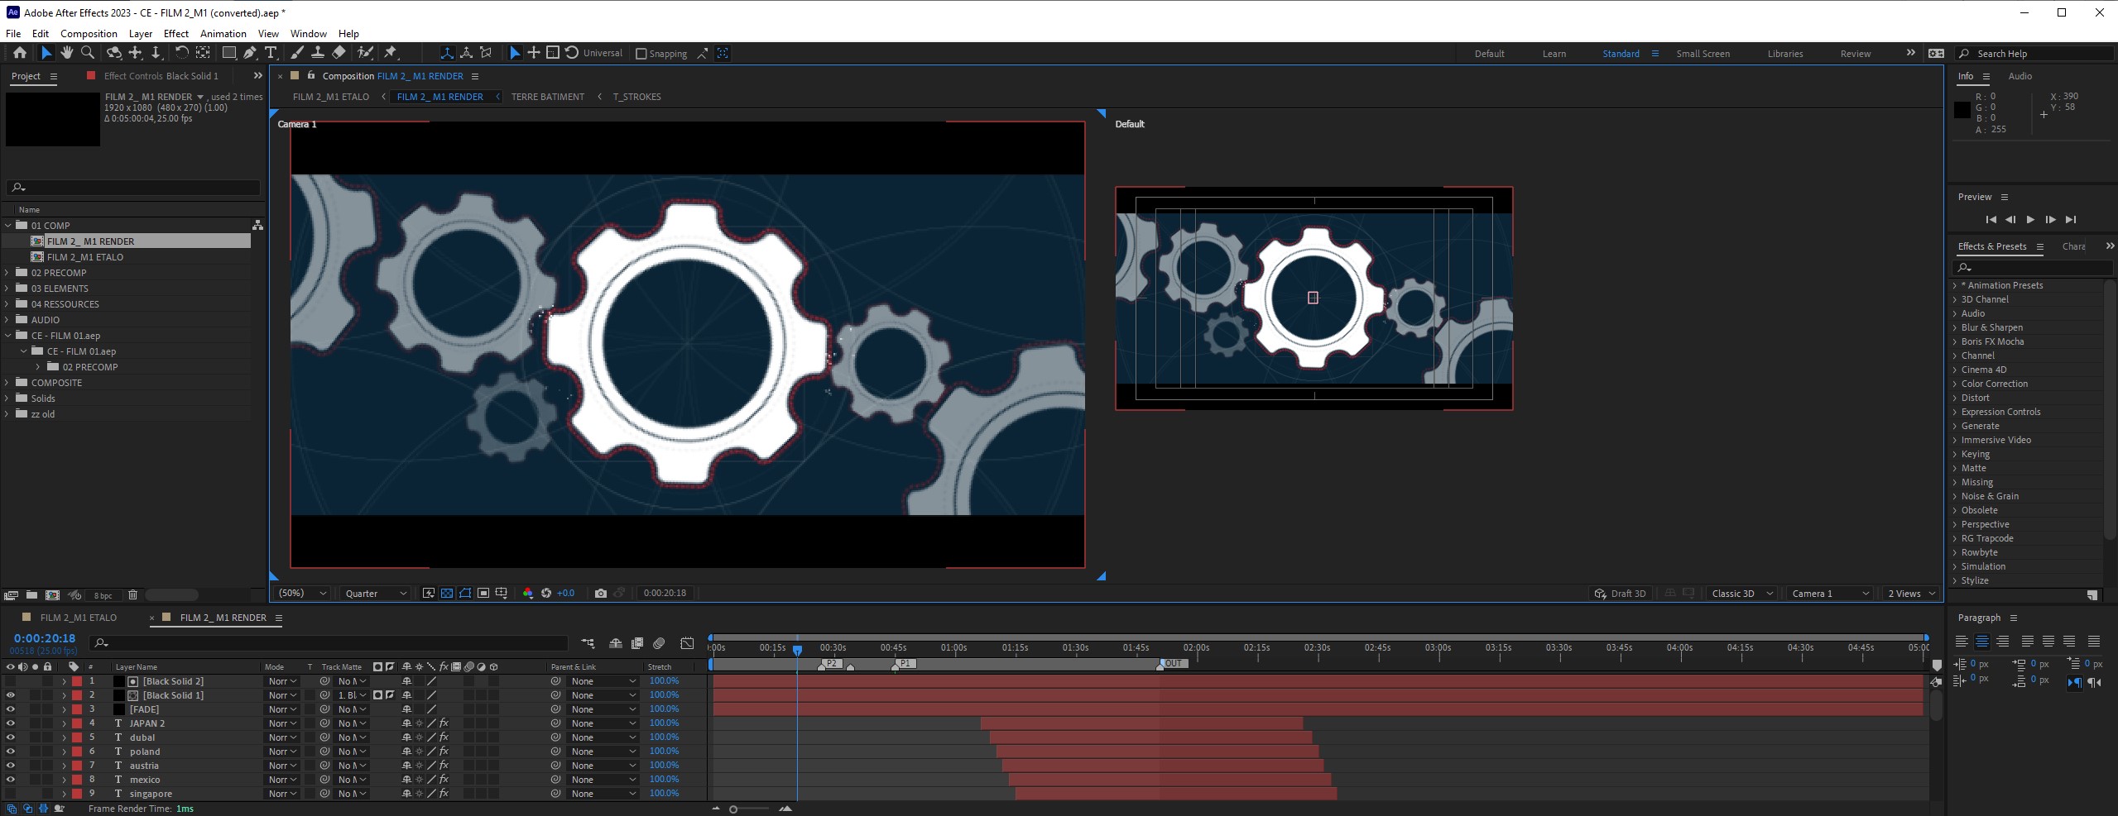The width and height of the screenshot is (2118, 816).
Task: Switch to FILM 2_M1 ETALO timeline tab
Action: 78,618
